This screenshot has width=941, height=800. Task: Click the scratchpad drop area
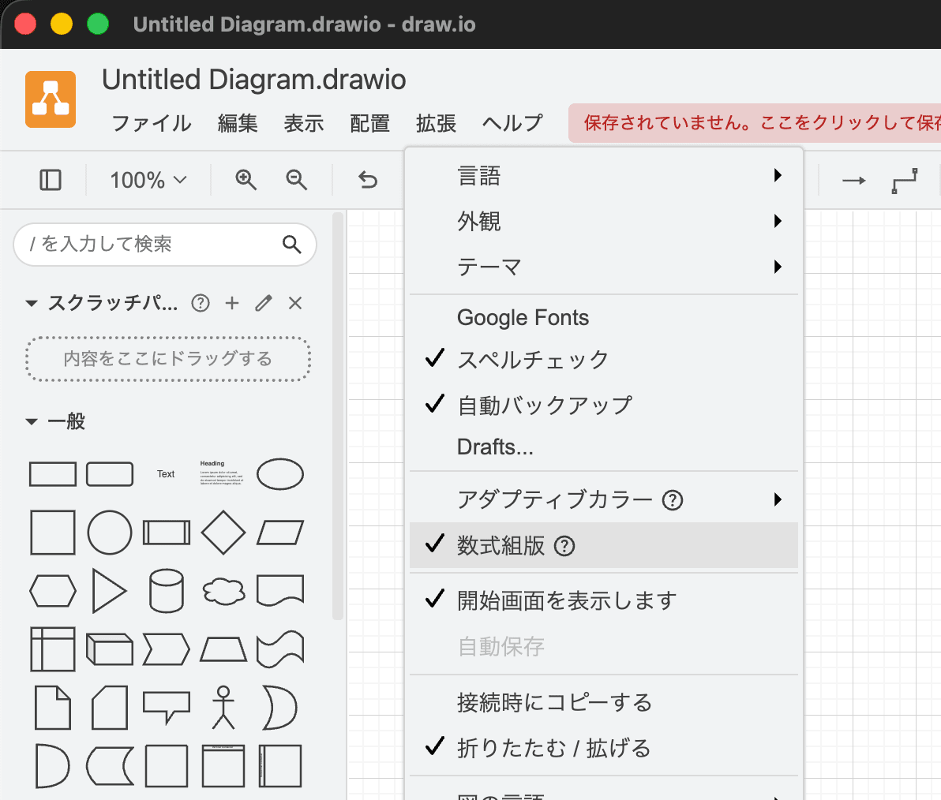pyautogui.click(x=168, y=359)
